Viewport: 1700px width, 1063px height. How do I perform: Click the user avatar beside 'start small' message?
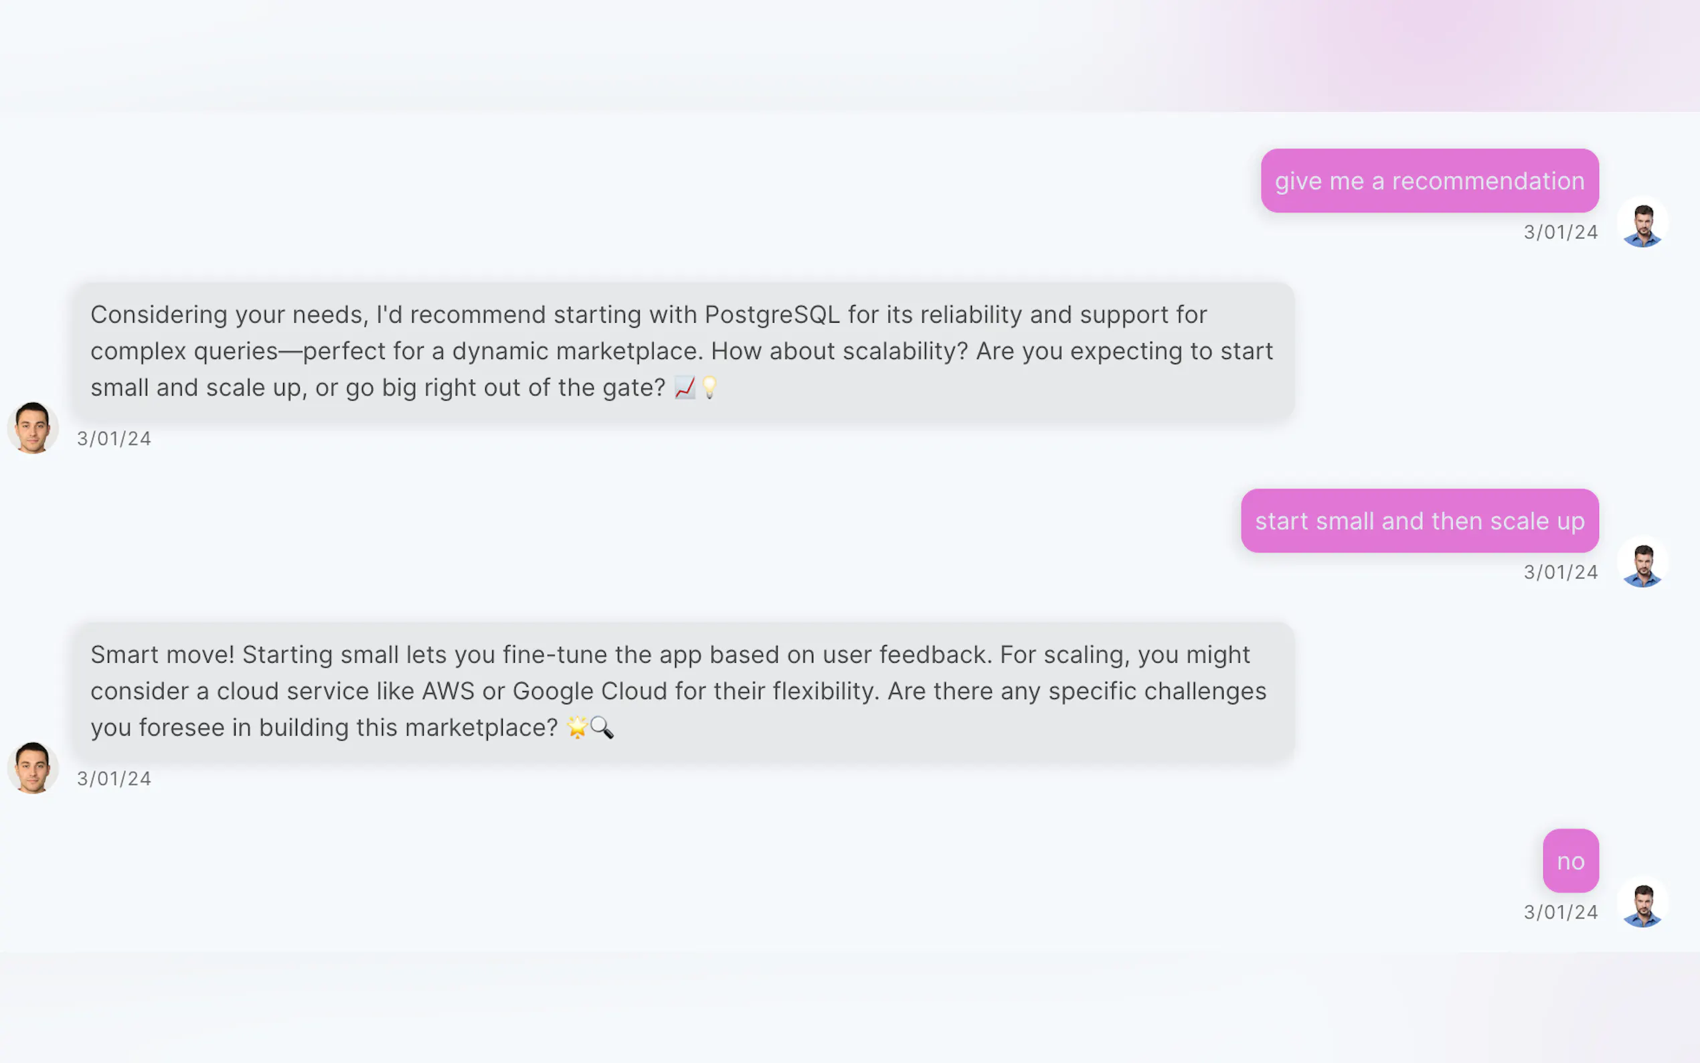(x=1642, y=563)
